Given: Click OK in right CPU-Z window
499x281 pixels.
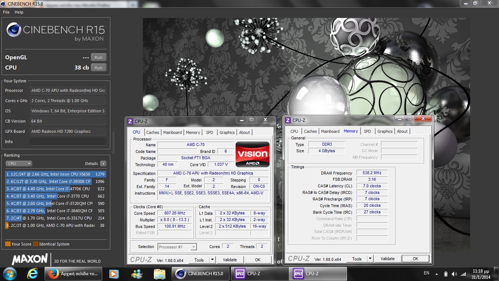Looking at the screenshot, I should tap(415, 259).
